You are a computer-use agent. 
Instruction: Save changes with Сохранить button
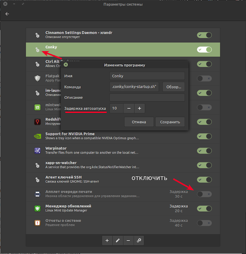pyautogui.click(x=170, y=122)
